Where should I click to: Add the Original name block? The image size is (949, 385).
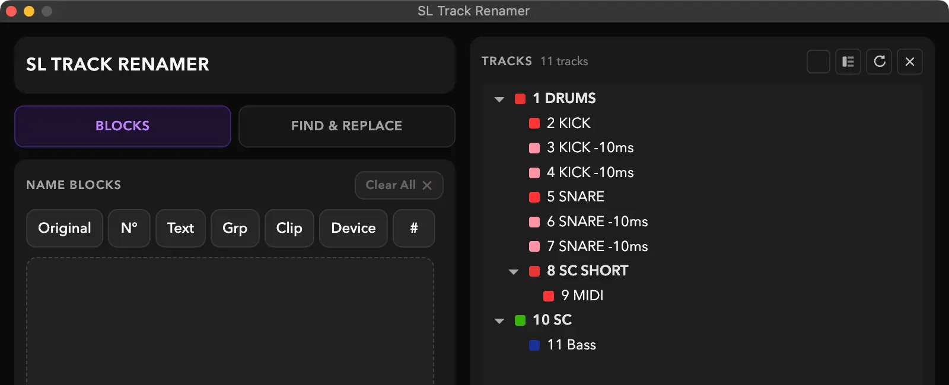[x=65, y=228]
